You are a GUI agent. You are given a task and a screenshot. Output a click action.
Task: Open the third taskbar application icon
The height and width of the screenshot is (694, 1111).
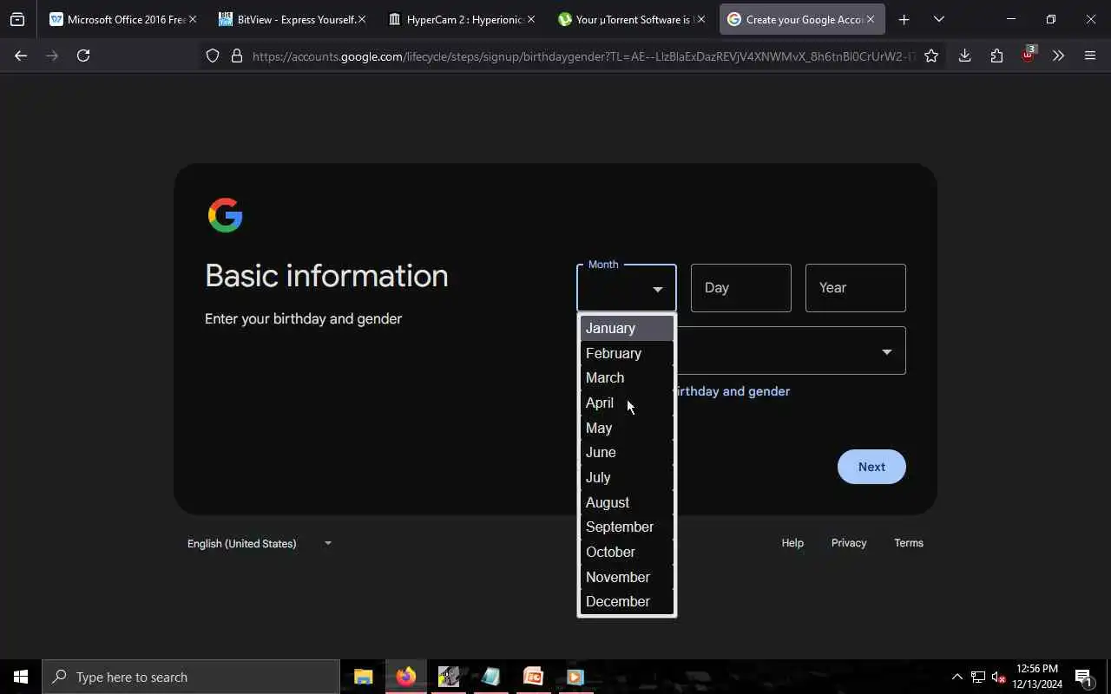(448, 677)
